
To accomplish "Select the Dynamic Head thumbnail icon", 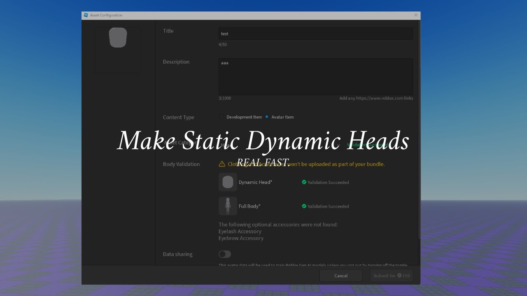I will pyautogui.click(x=228, y=182).
